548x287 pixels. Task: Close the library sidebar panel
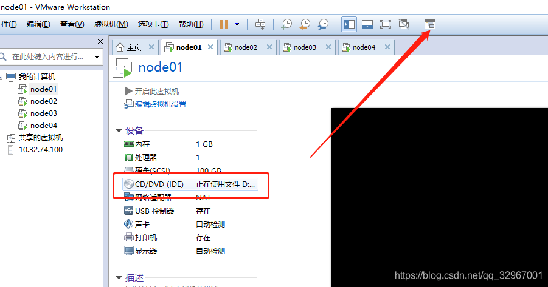pyautogui.click(x=100, y=41)
